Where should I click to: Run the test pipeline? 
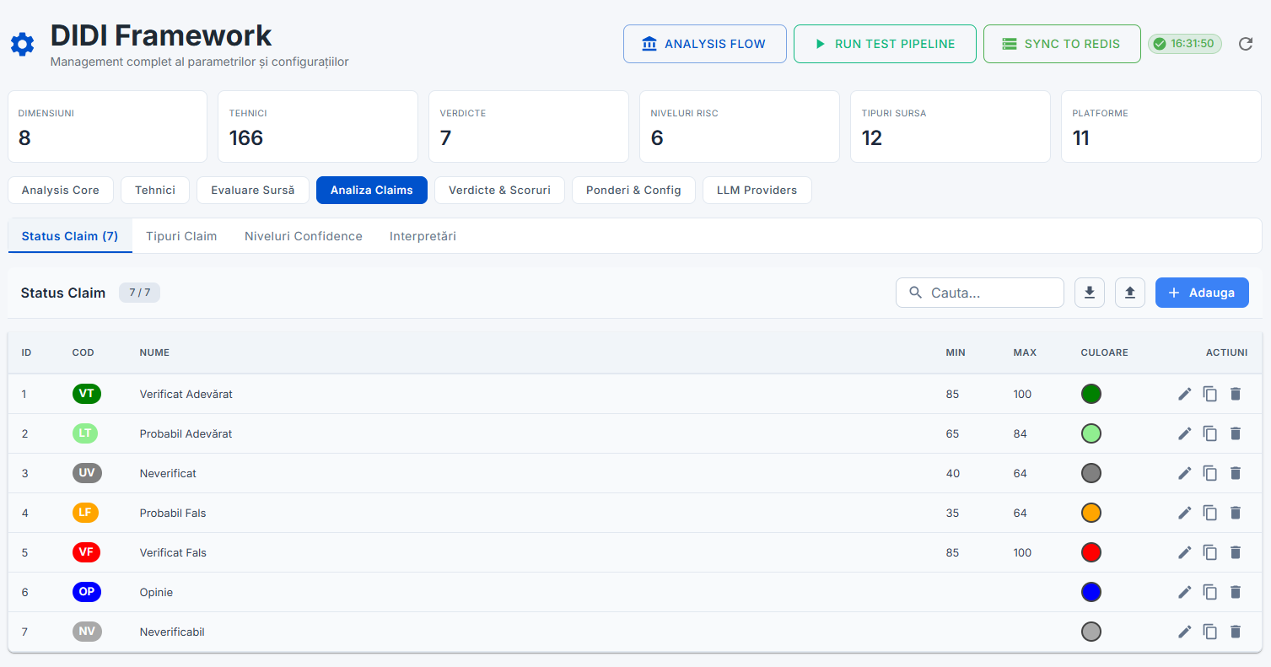coord(885,44)
